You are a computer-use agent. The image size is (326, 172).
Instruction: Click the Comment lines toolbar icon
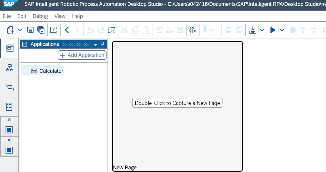228,30
